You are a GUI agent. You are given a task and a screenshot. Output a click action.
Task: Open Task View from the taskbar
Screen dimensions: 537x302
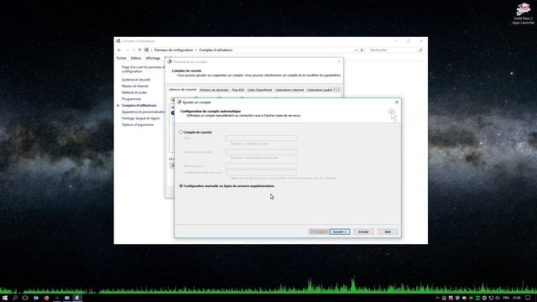(x=25, y=298)
